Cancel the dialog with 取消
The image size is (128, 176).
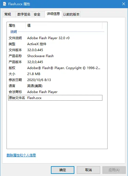click(89, 170)
